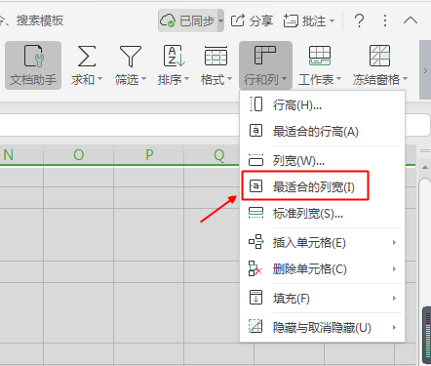Choose 行高(H)... from the menu

pos(322,104)
